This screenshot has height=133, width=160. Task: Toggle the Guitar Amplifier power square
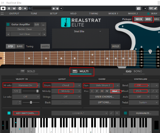8,24
